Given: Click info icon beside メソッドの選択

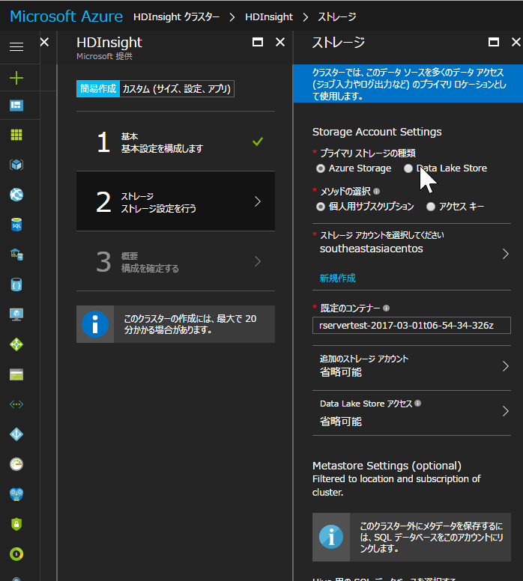Looking at the screenshot, I should click(x=376, y=191).
